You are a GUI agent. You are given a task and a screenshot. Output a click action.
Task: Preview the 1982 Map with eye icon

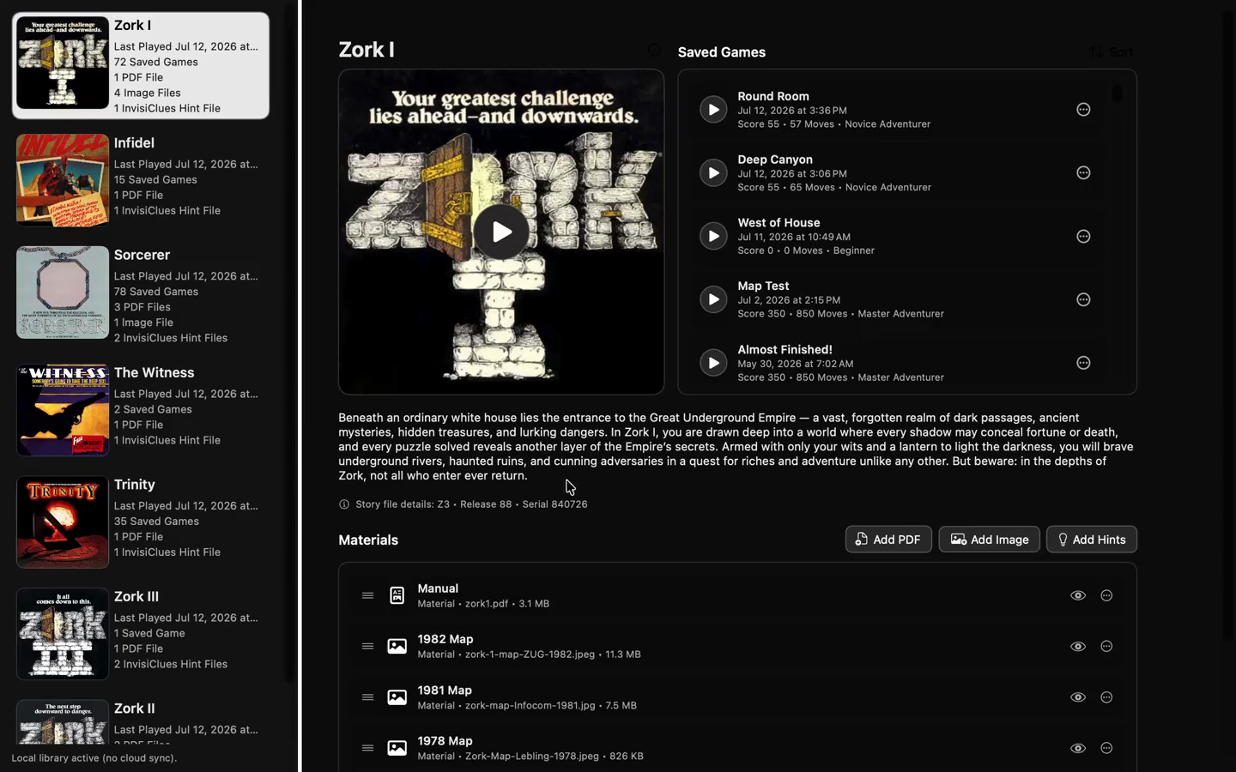click(x=1078, y=647)
